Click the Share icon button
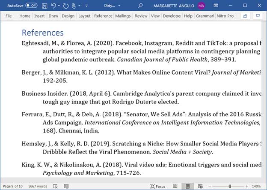This screenshot has width=267, height=190. (x=245, y=16)
